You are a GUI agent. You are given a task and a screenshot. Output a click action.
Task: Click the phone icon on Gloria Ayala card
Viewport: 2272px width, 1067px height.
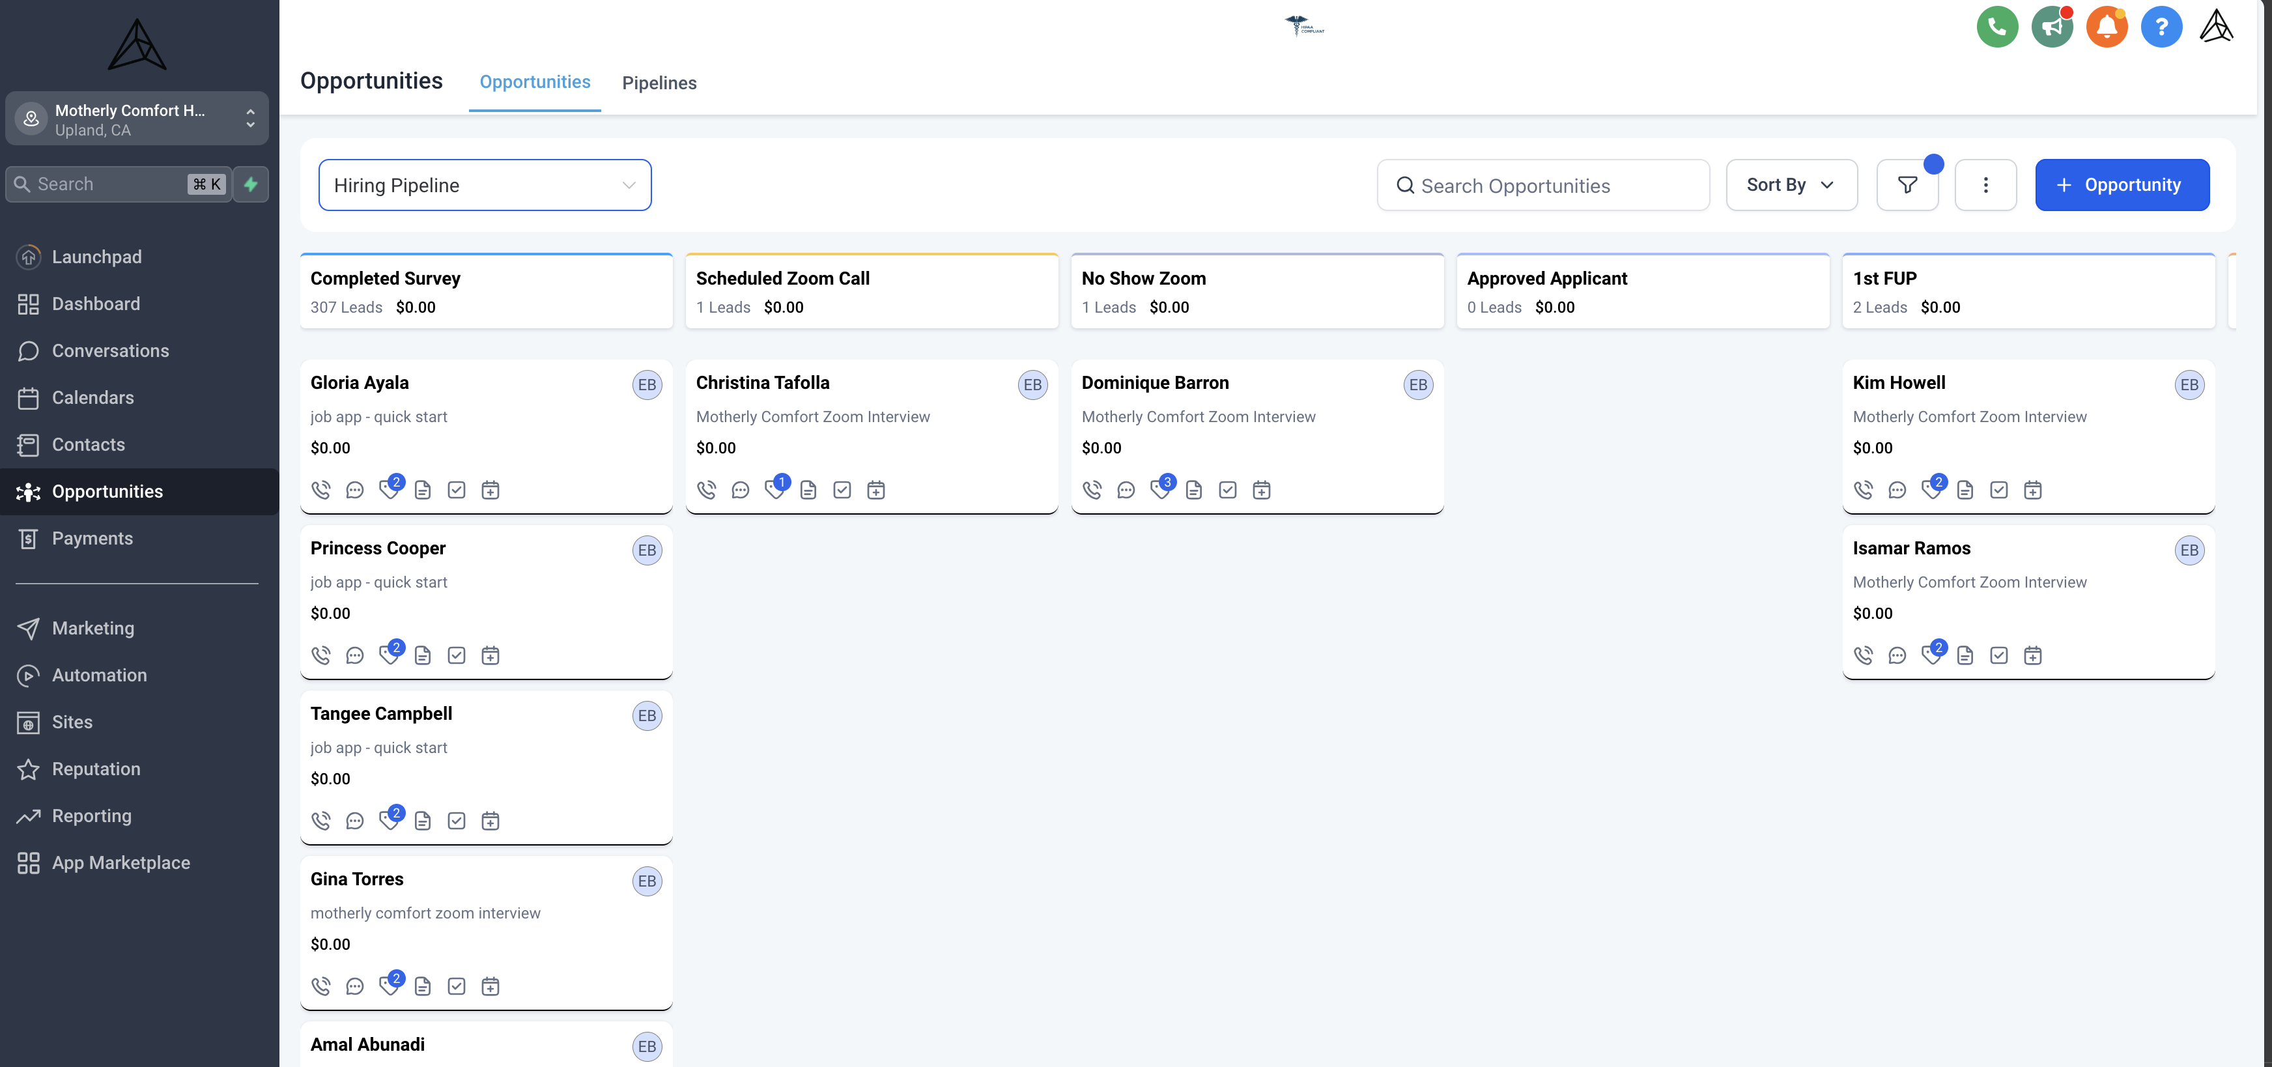[x=321, y=491]
